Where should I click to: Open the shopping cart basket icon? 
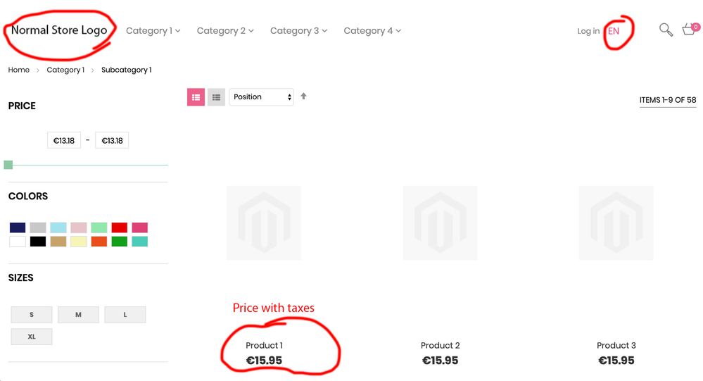(x=689, y=30)
